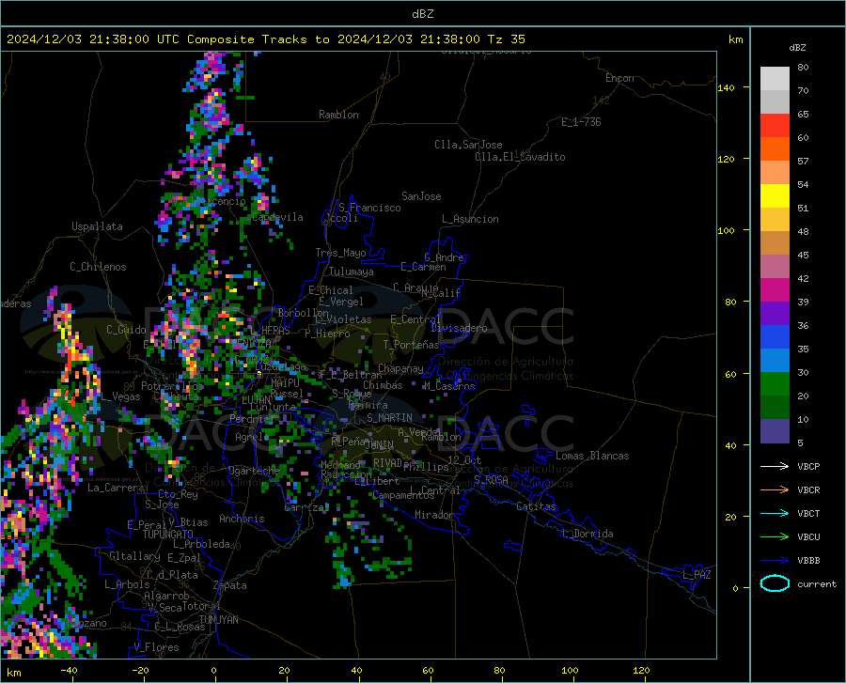
Task: Click the 'dBZ' title at top
Action: pos(422,14)
